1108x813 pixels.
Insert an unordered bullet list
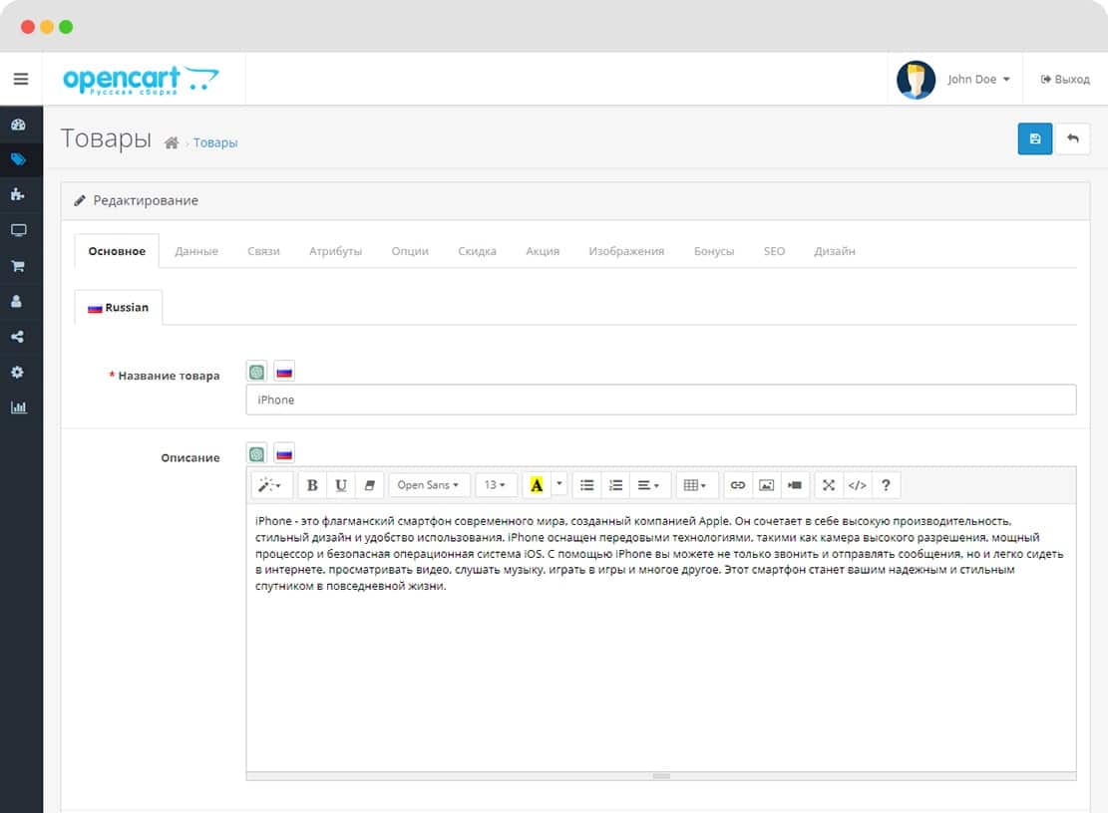(x=586, y=485)
